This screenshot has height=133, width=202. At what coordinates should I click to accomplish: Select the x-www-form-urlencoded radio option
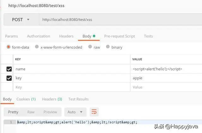coord(37,46)
